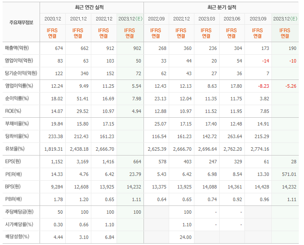
Task: Click the 340 net income value
Action: [x=84, y=73]
